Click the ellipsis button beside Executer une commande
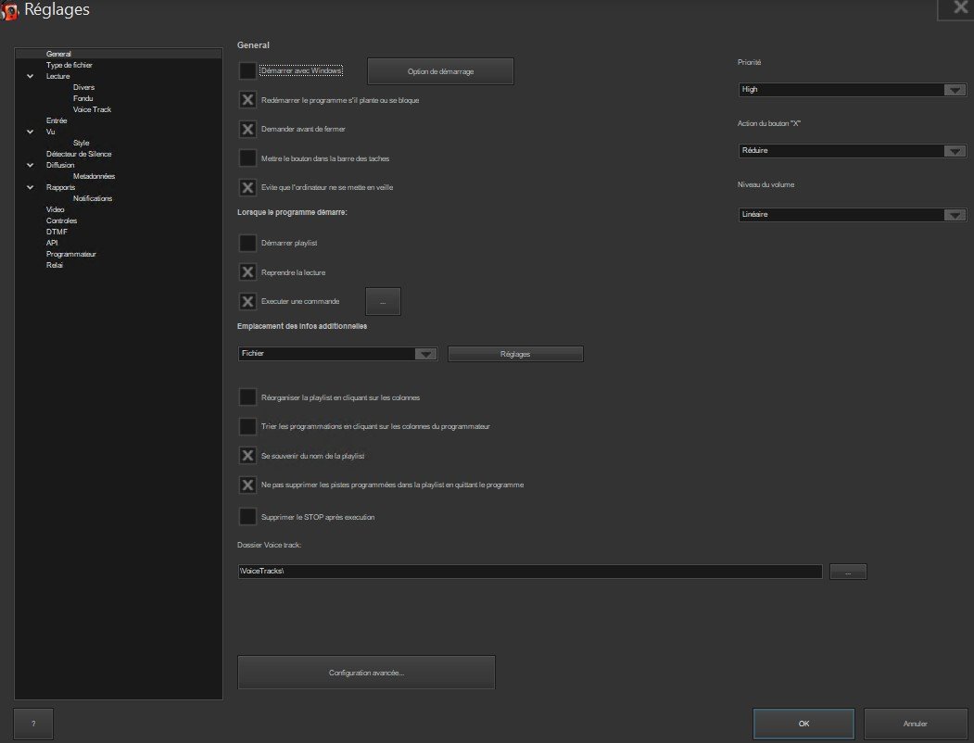 click(383, 301)
